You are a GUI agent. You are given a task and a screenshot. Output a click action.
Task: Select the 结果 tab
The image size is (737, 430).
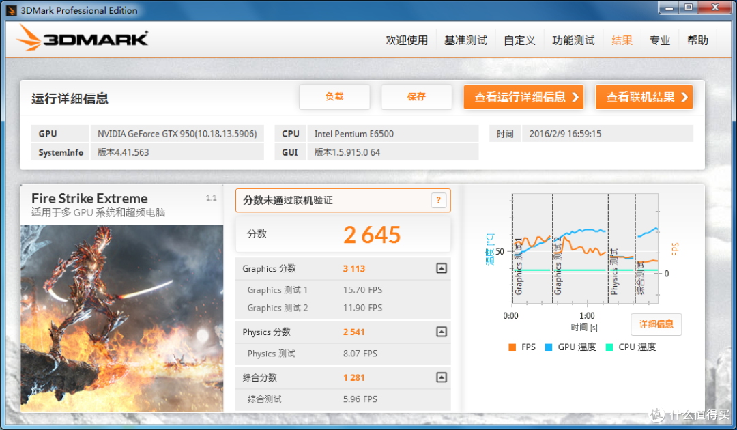622,40
